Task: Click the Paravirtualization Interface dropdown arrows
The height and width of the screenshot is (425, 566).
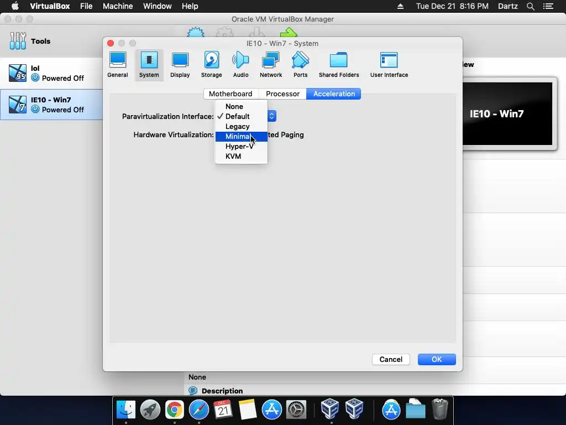Action: click(x=272, y=116)
